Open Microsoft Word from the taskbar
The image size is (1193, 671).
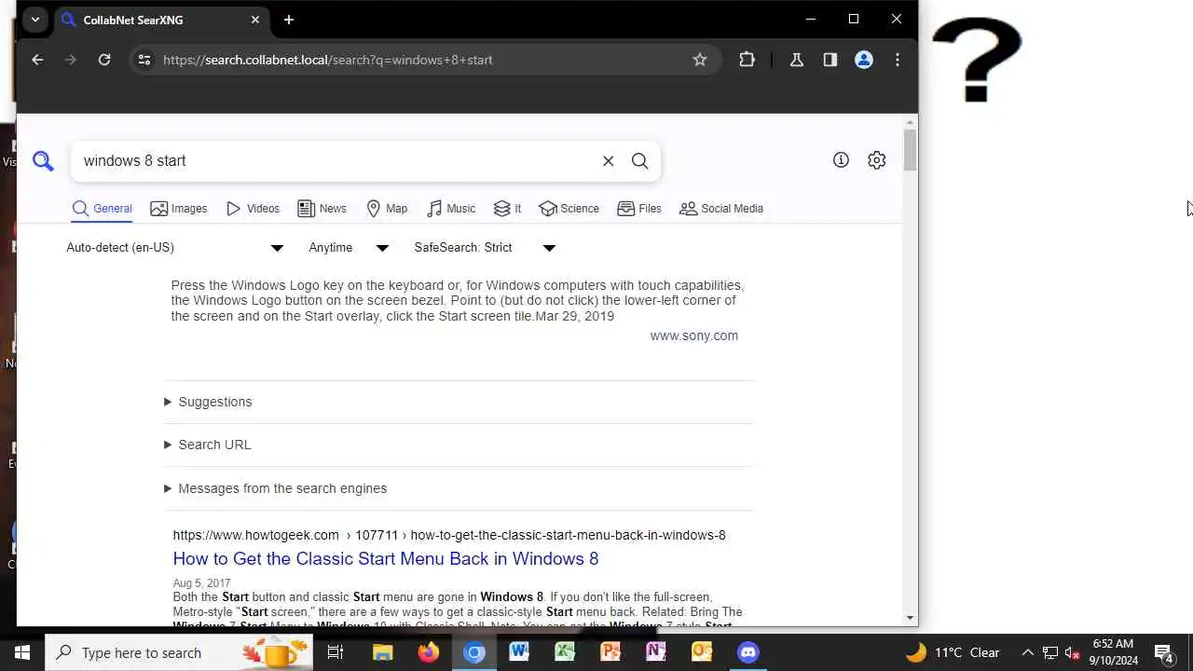519,652
